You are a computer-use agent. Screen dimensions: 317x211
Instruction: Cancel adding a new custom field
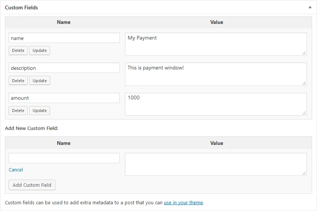(x=16, y=170)
